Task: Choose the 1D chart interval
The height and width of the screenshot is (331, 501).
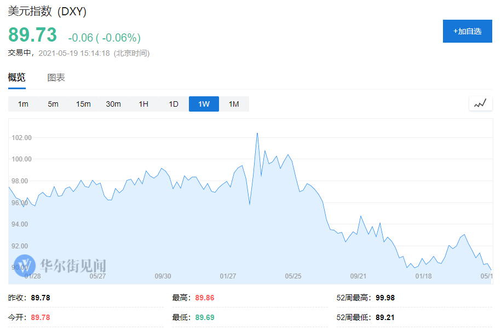Action: (174, 104)
